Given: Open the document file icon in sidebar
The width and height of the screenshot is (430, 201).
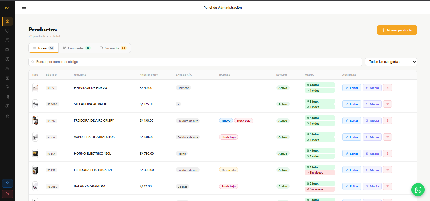Looking at the screenshot, I should [8, 87].
